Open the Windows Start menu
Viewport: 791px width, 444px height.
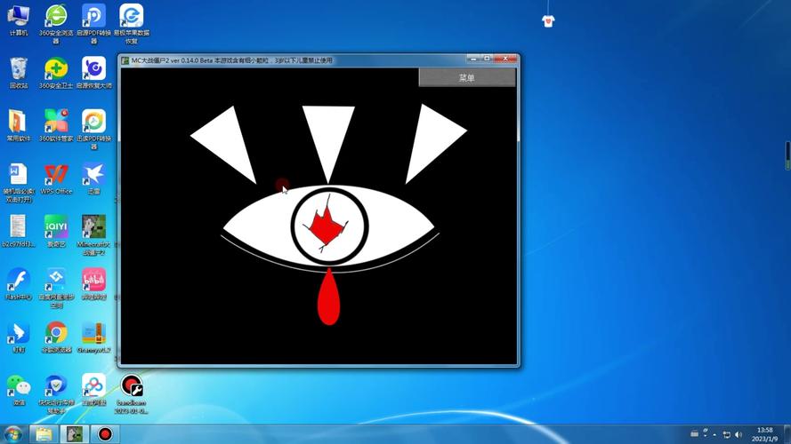coord(13,434)
